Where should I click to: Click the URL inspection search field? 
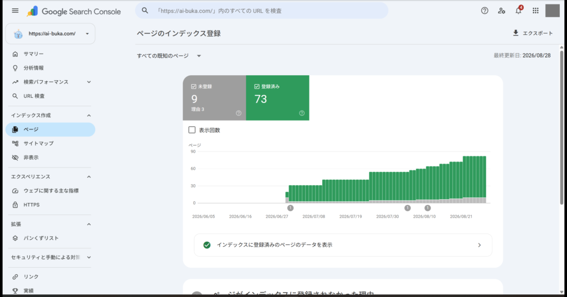click(x=261, y=11)
